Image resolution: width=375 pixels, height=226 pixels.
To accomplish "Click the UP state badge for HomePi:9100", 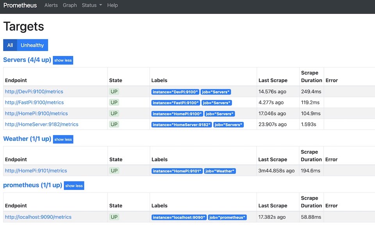I will [114, 114].
